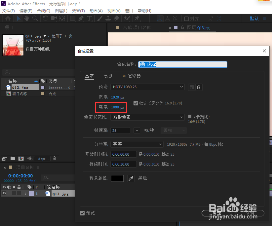Click the Q13.jpg label color swatch in project
This screenshot has width=272, height=226.
[43, 88]
